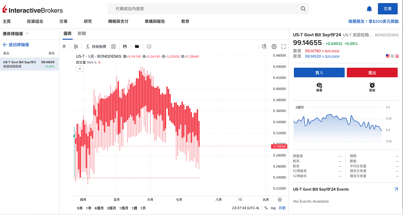Toggle log scale on chart
The image size is (403, 215).
click(x=273, y=208)
